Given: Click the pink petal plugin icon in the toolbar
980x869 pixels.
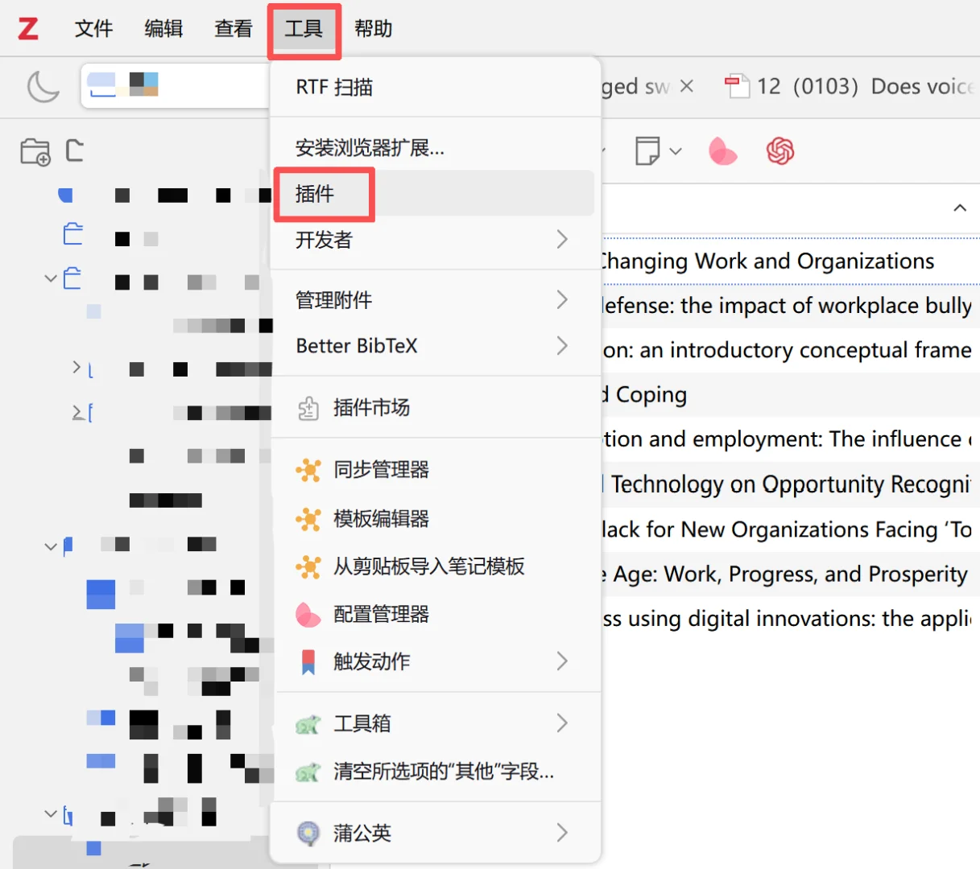Looking at the screenshot, I should tap(722, 150).
